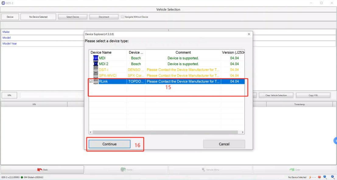This screenshot has height=180, width=337.
Task: Click the SPX-MVCI J2534 device icon
Action: (96, 76)
